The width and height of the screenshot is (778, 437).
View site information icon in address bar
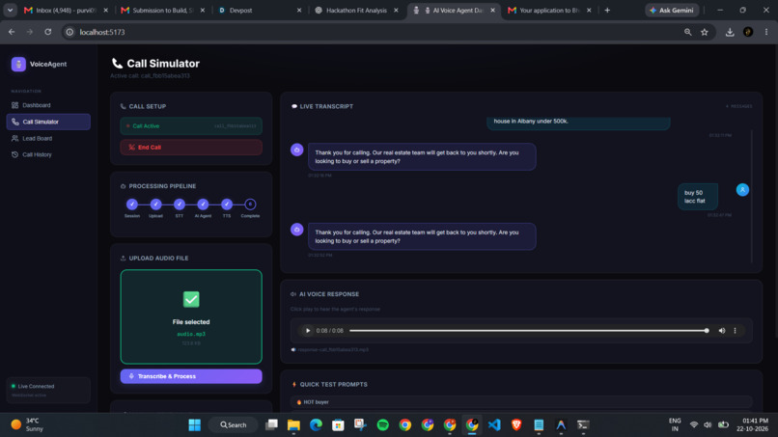69,32
